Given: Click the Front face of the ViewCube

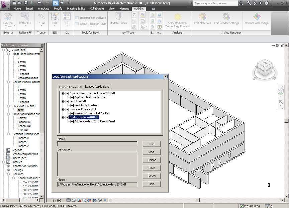Looking at the screenshot, I should click(261, 70).
